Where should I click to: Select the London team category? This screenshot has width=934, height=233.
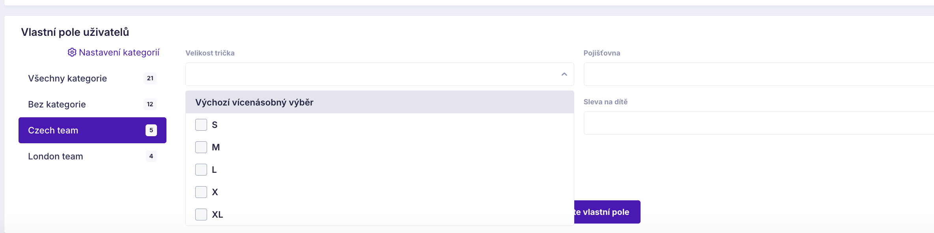(92, 156)
